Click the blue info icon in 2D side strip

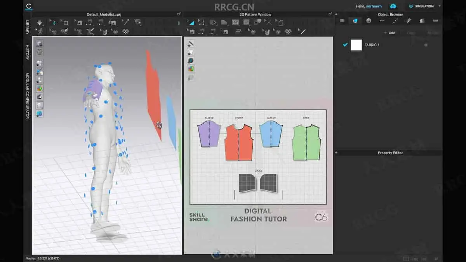pos(191,61)
